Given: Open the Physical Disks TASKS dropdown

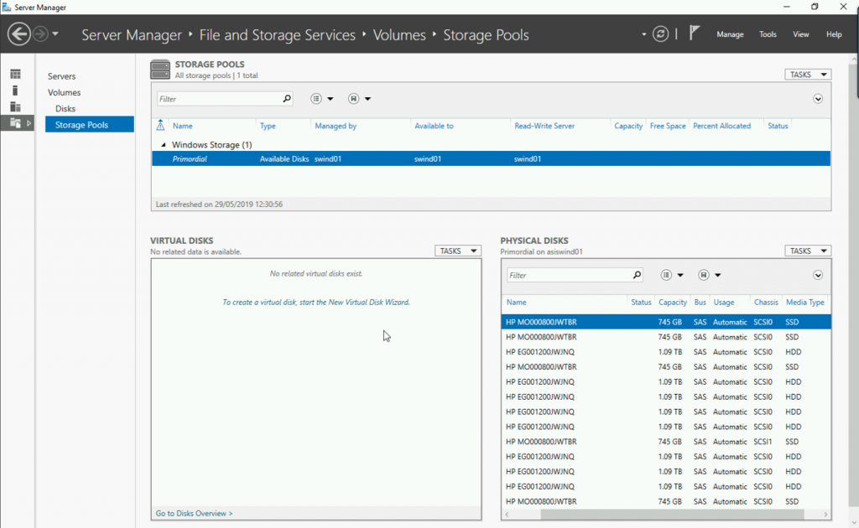Looking at the screenshot, I should tap(807, 251).
